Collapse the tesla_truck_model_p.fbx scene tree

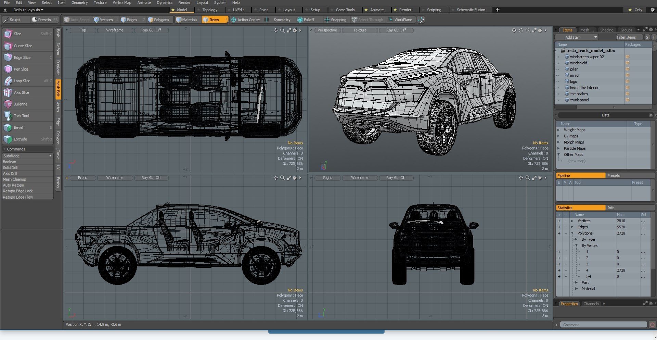click(x=556, y=51)
